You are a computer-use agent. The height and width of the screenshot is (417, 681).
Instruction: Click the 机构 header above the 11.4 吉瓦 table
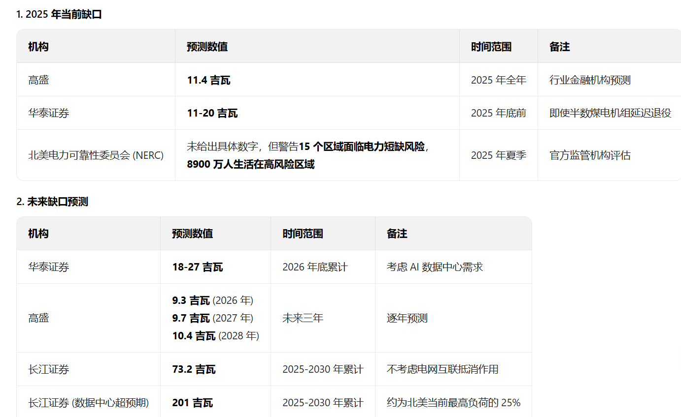point(38,47)
